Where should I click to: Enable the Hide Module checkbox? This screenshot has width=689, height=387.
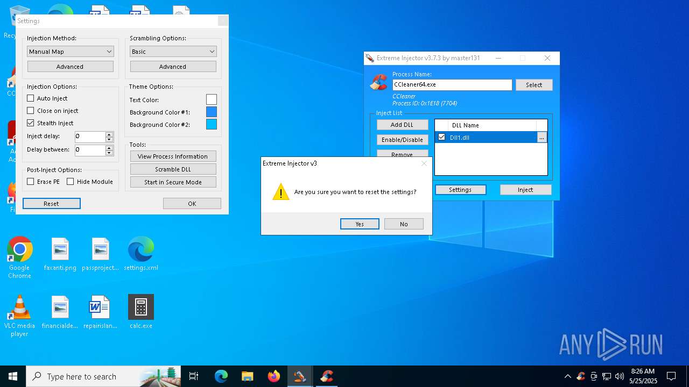[x=71, y=182]
